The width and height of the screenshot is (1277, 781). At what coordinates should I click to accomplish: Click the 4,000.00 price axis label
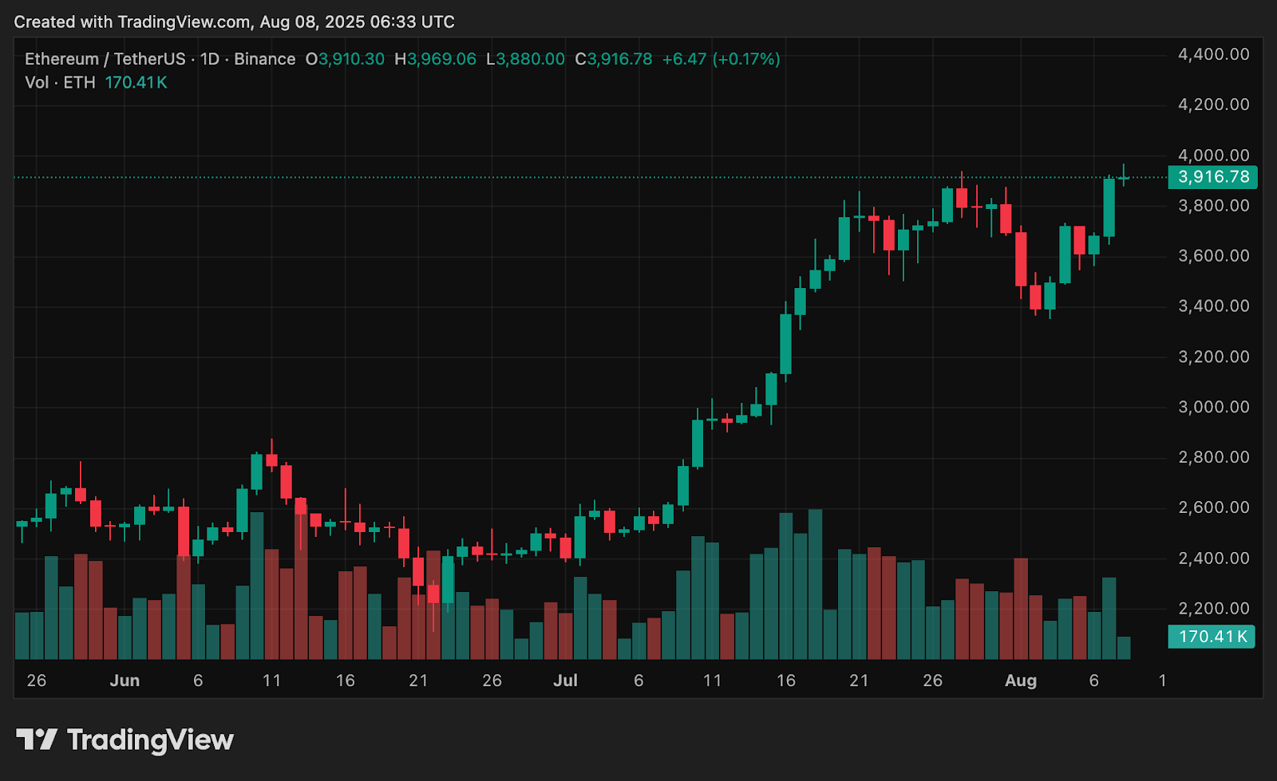(1213, 155)
